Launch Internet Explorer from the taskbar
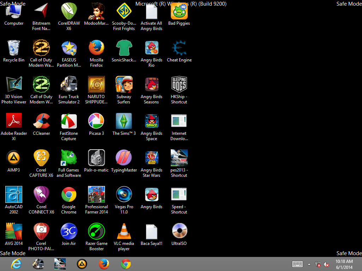This screenshot has height=271, width=362. 16,264
